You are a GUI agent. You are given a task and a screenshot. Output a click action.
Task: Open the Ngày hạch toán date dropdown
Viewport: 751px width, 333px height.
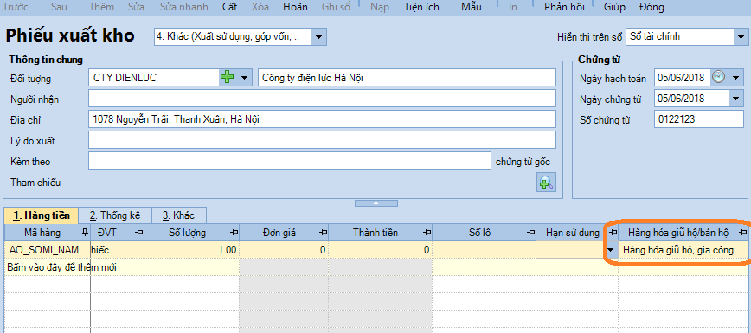(x=735, y=77)
